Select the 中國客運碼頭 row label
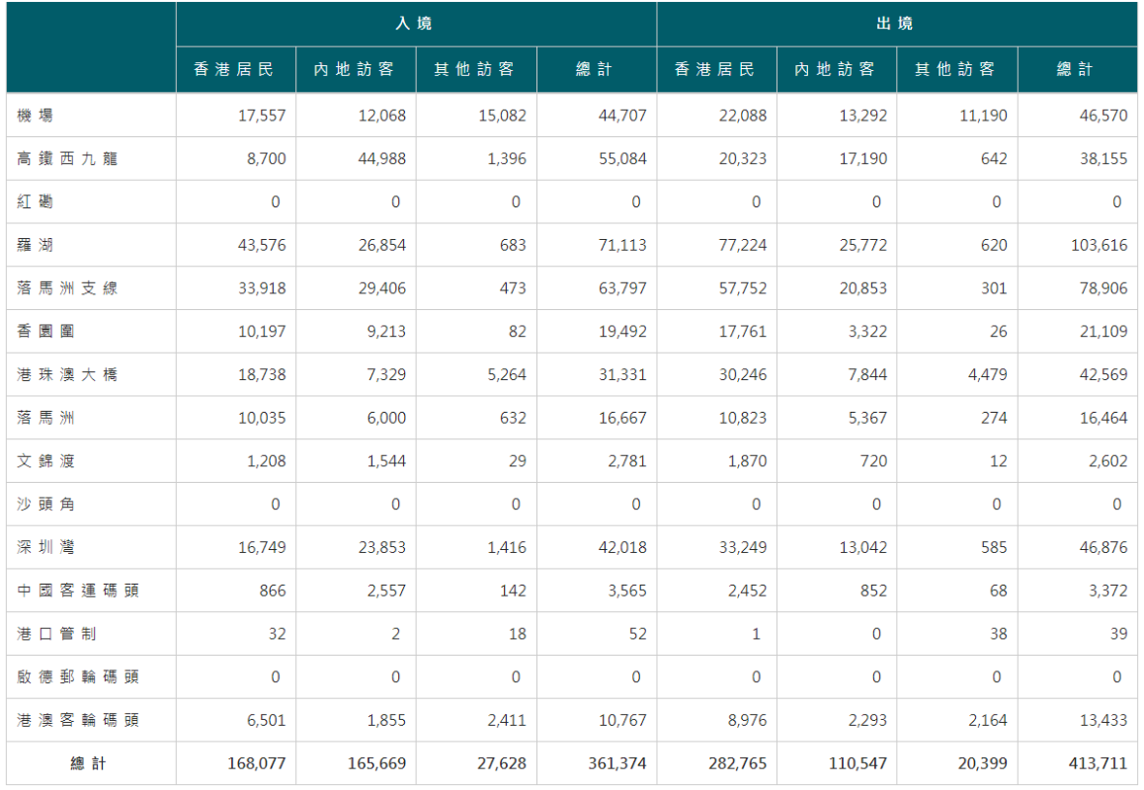Viewport: 1144px width, 790px height. click(x=78, y=591)
